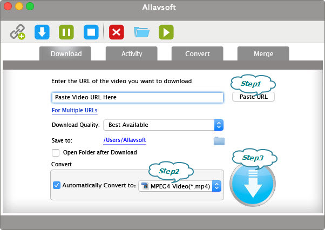
Task: Delete the task with the red X icon
Action: point(117,32)
